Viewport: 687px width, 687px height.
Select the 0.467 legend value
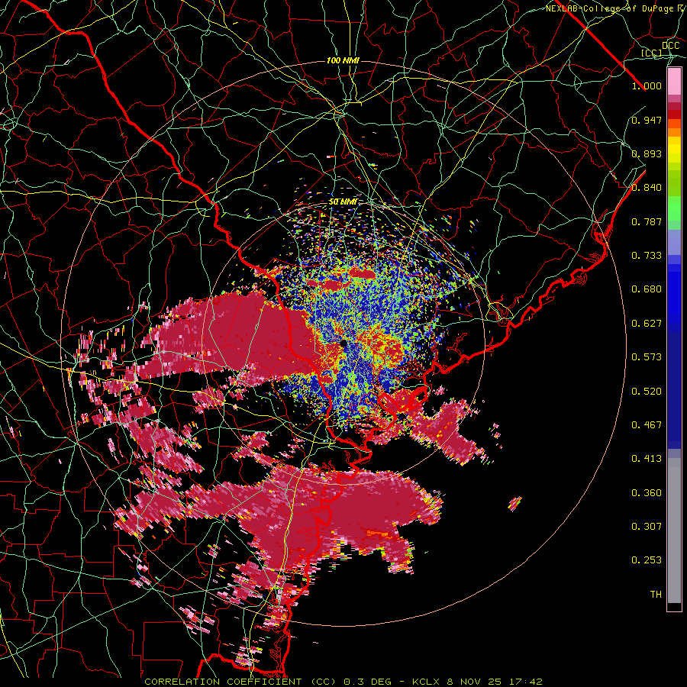(x=647, y=425)
